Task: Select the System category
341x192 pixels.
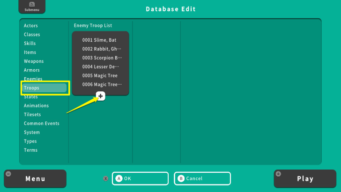Action: pos(32,133)
